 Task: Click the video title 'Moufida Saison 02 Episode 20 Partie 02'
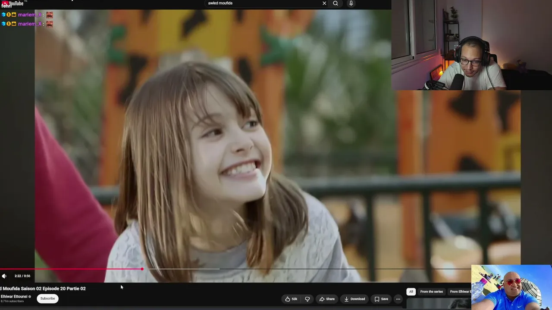click(x=43, y=288)
